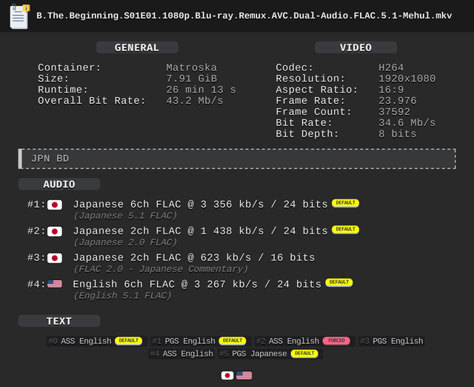This screenshot has height=387, width=474.
Task: Select subtitle track #1 PGS English
Action: coord(201,341)
